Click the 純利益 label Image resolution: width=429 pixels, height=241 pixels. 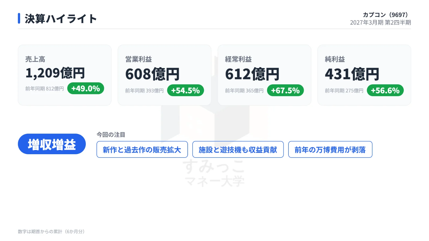click(x=335, y=59)
